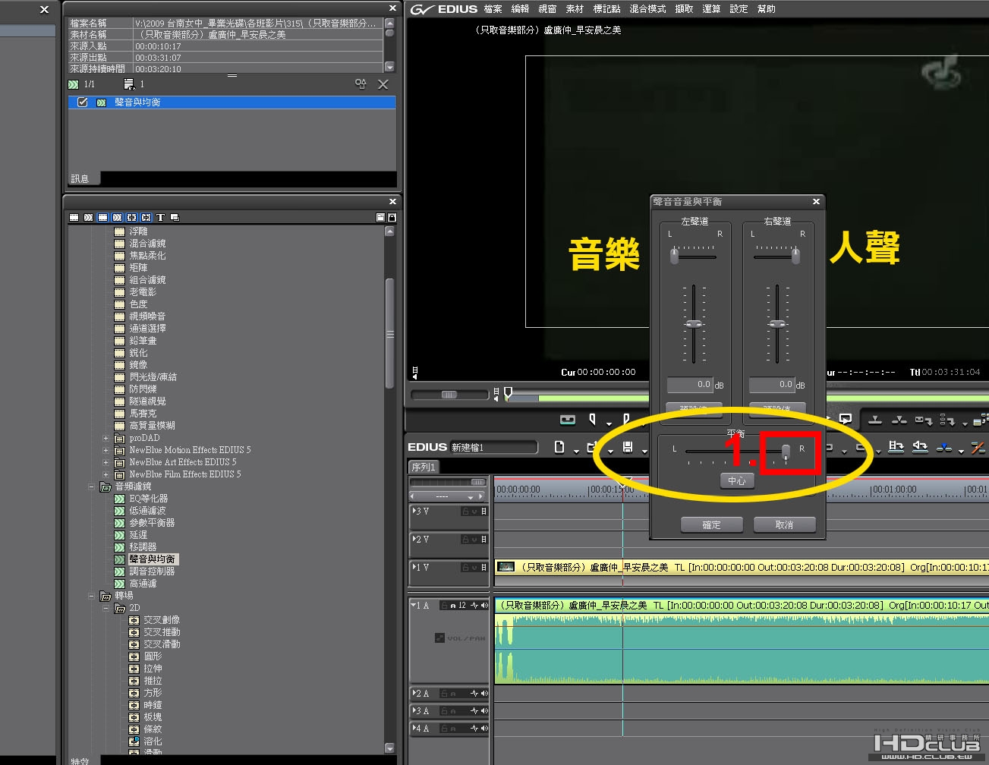Click the title (T) icon in the effects toolbar

click(x=160, y=218)
